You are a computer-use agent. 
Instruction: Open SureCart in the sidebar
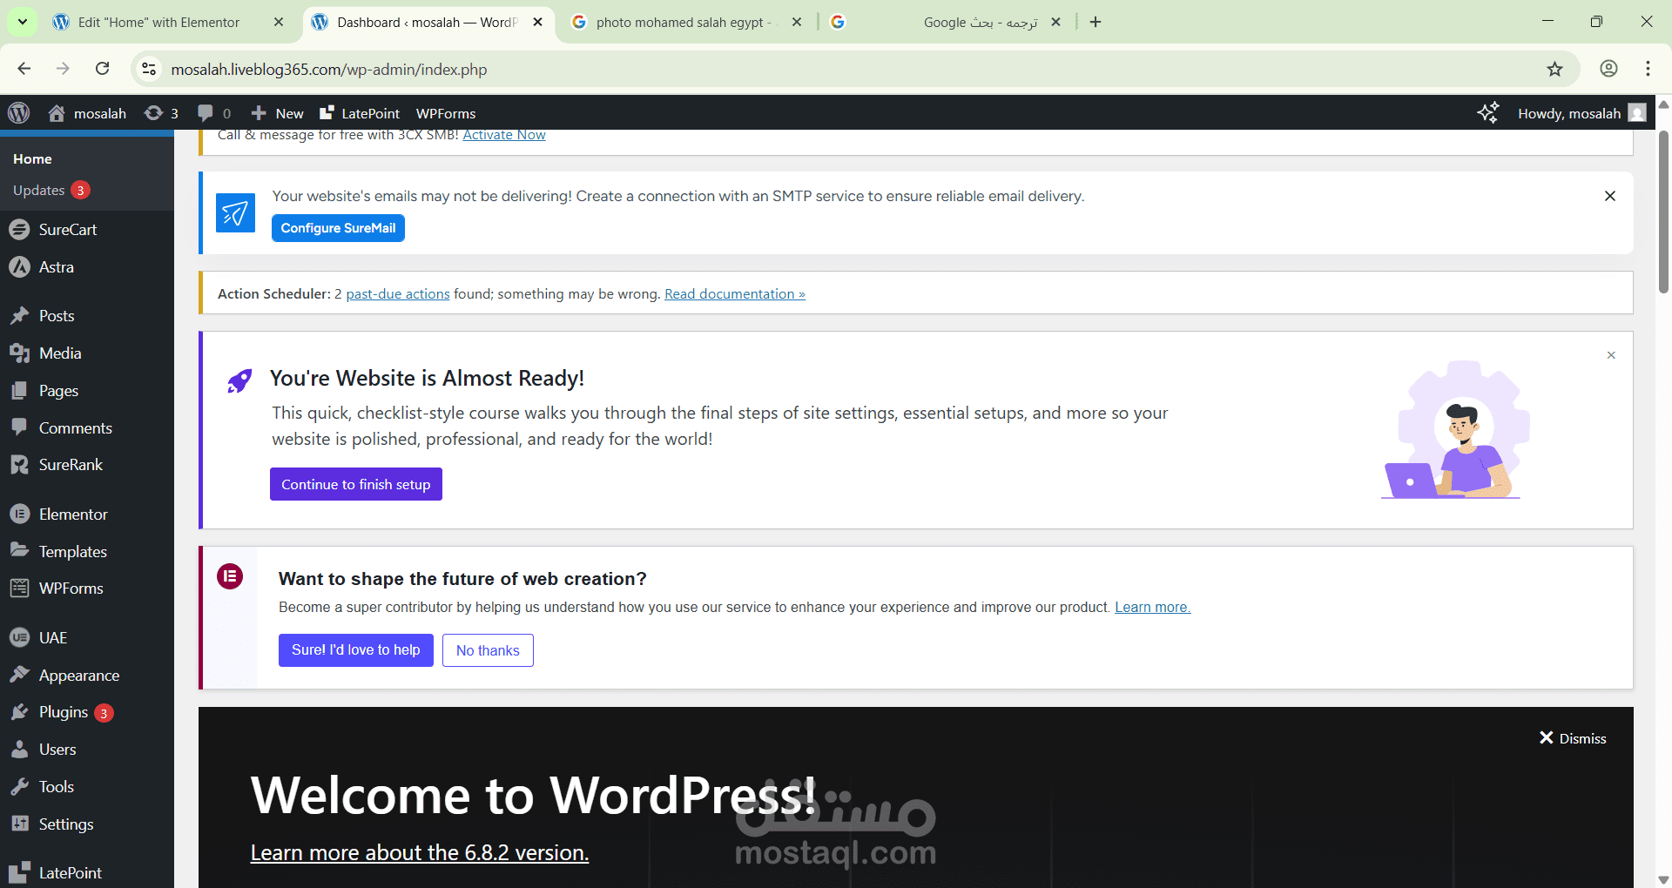point(87,230)
